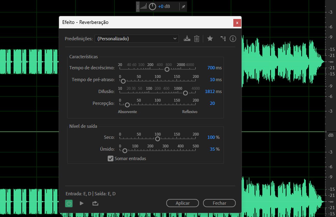Disable the effect with the green power toggle
Viewport: 336px width, 217px height.
(x=69, y=203)
